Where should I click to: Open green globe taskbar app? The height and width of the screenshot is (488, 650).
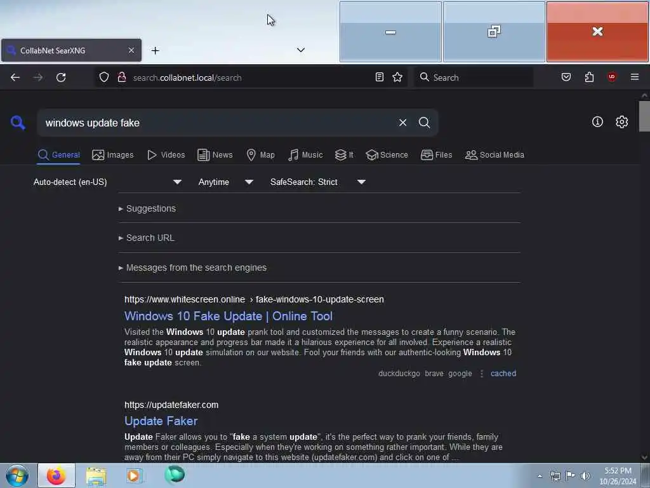pos(174,475)
